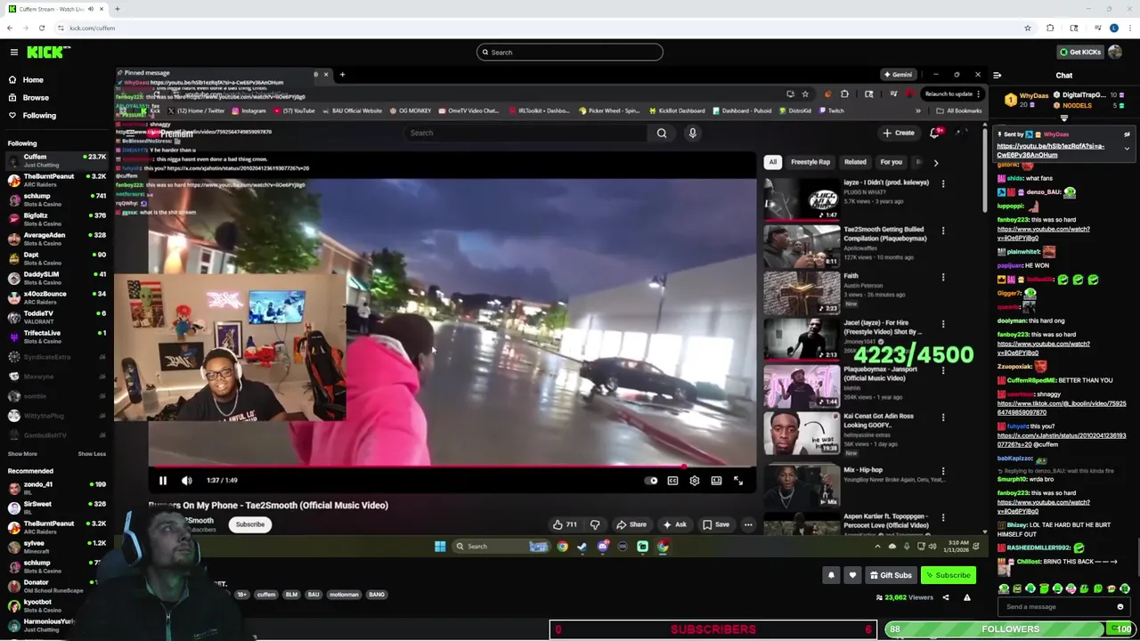1140x641 pixels.
Task: Open the chat emote picker icon
Action: pyautogui.click(x=1120, y=607)
